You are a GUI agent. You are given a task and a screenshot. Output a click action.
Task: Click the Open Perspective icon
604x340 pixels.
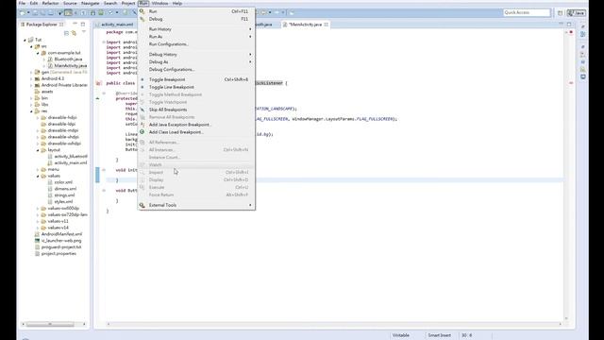click(560, 12)
